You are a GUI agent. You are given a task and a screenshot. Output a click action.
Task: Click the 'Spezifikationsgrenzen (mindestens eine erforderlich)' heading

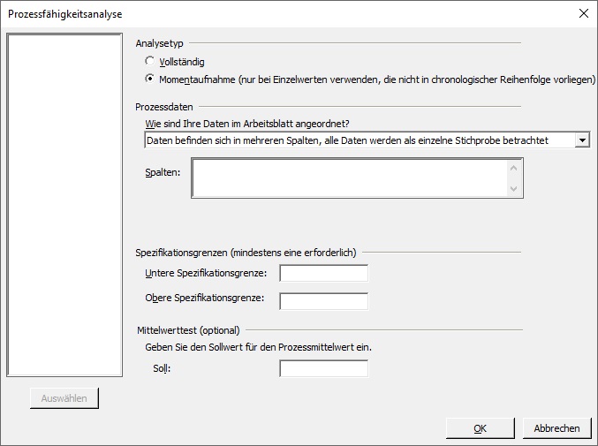(246, 253)
